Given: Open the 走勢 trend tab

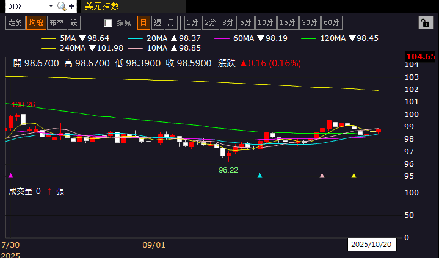Looking at the screenshot, I should [15, 23].
